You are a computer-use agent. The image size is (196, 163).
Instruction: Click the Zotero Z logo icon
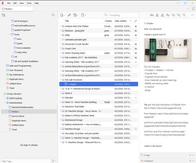[x=3, y=3]
